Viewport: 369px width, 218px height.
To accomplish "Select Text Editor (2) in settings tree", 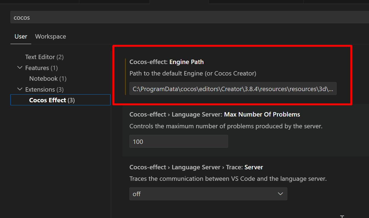I will (44, 57).
